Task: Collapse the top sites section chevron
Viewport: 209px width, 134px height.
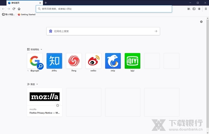Action: (x=41, y=50)
